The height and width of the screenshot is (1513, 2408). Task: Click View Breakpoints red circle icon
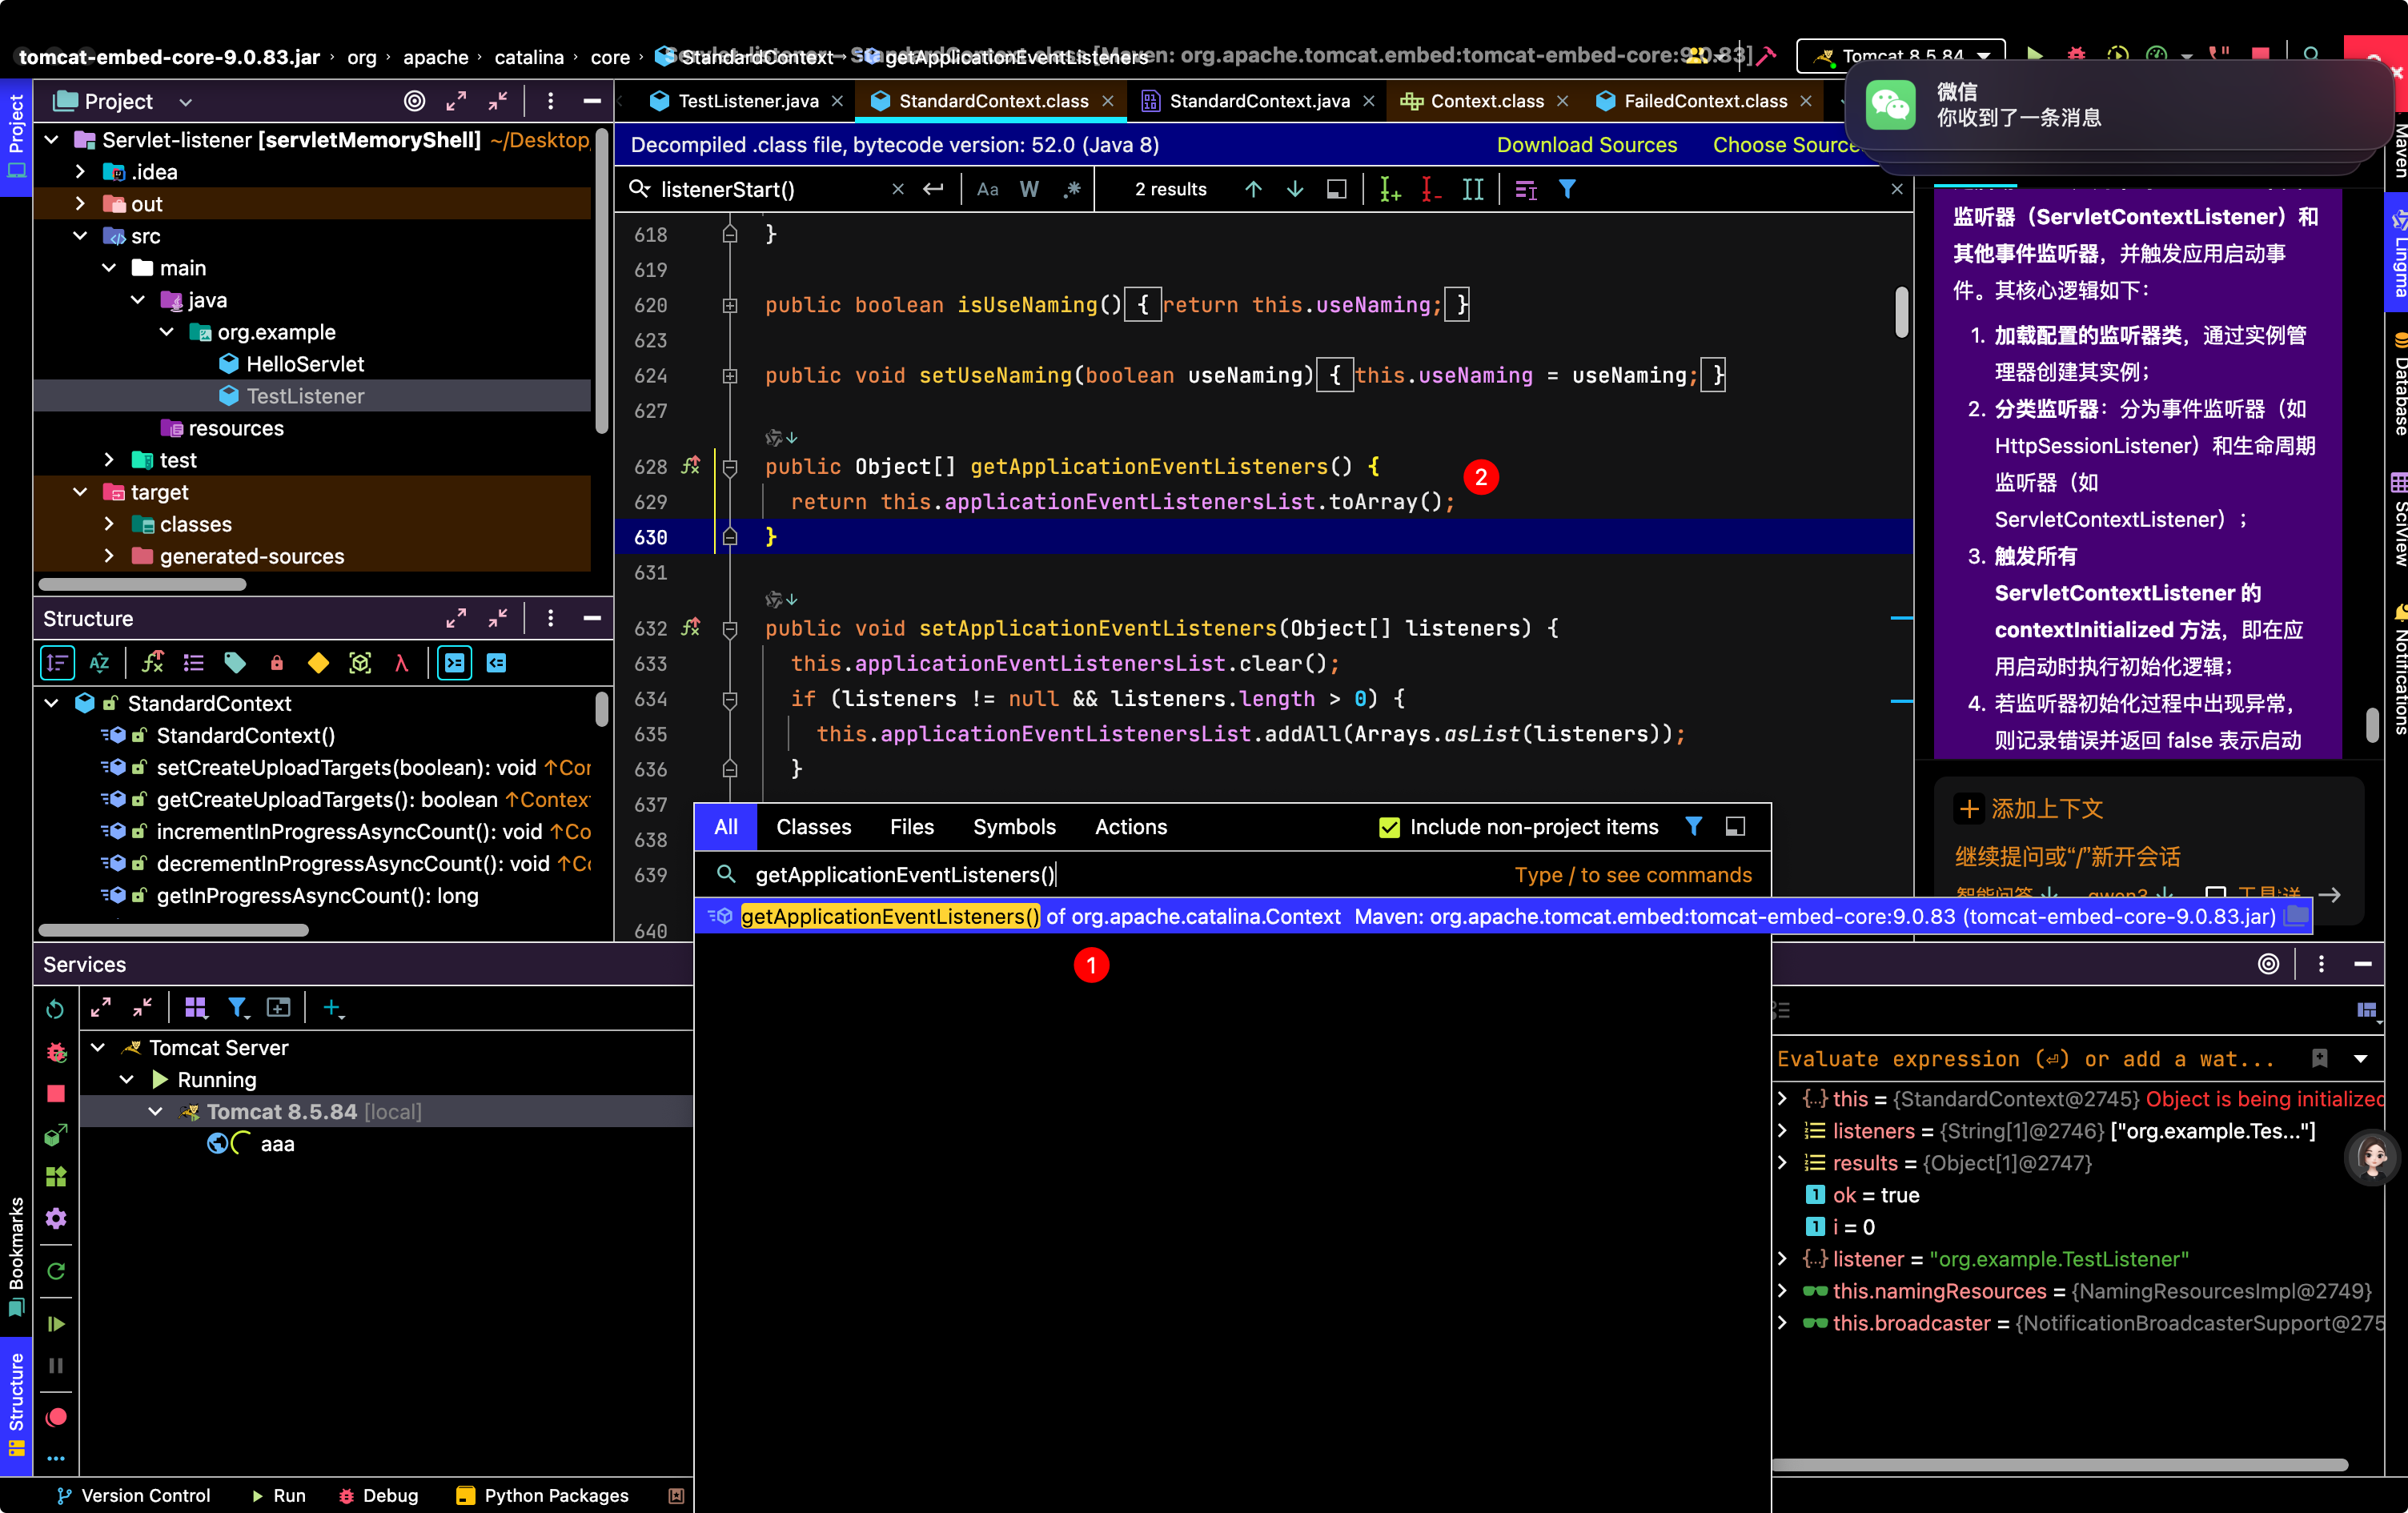(56, 1417)
